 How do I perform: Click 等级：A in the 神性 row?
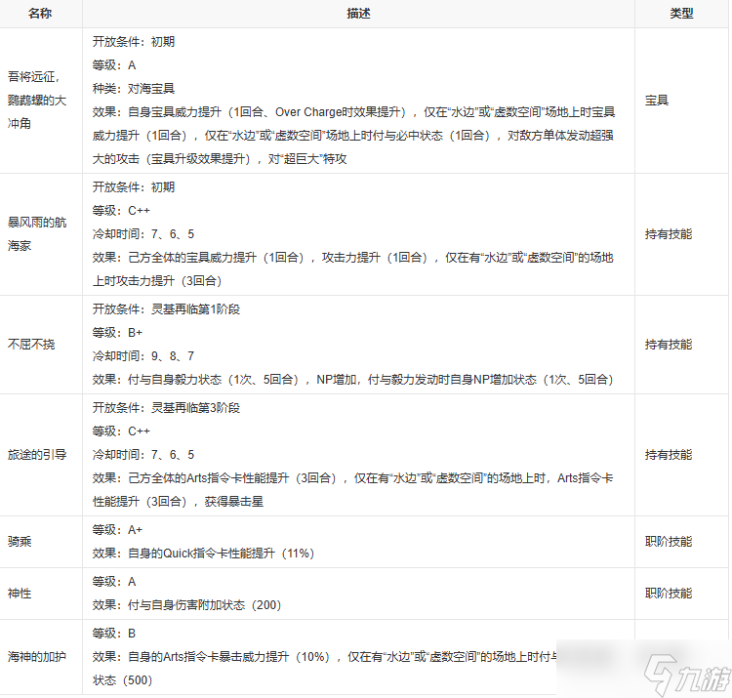(114, 582)
